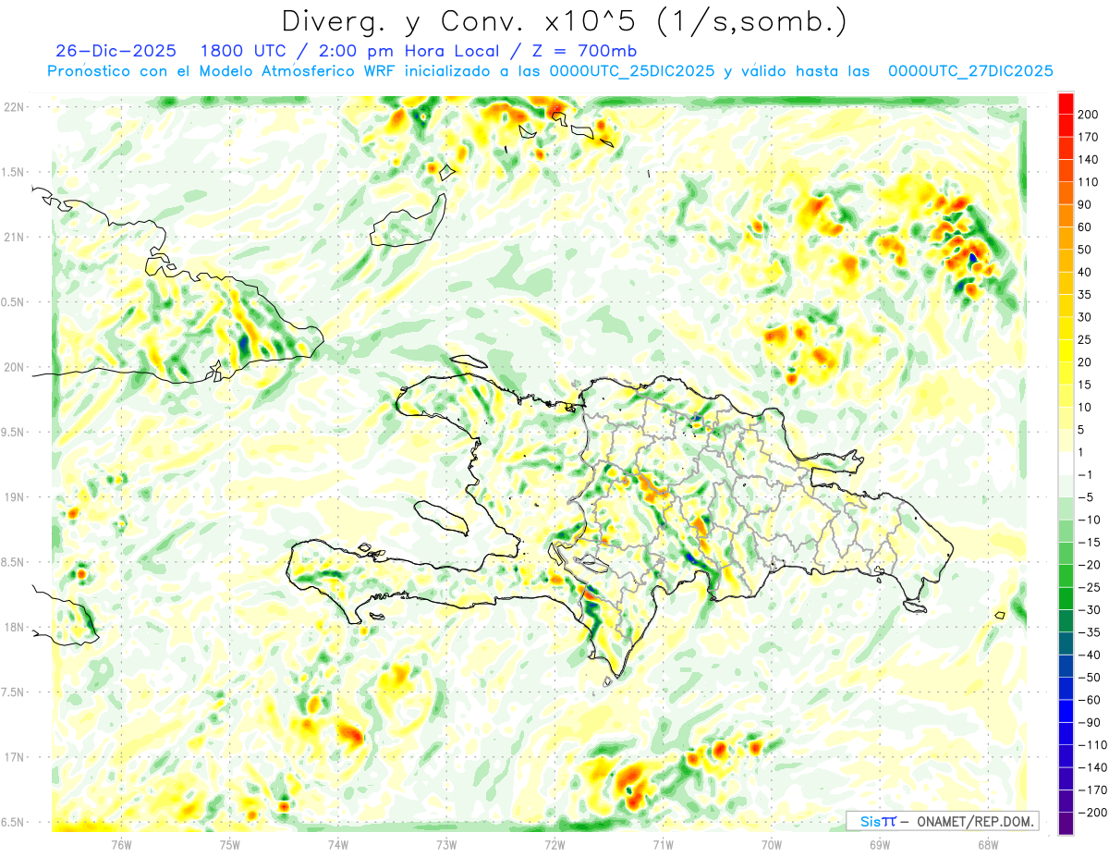Screen dimensions: 1109x857
Task: Click the "75W" longitude label
Action: pyautogui.click(x=229, y=844)
